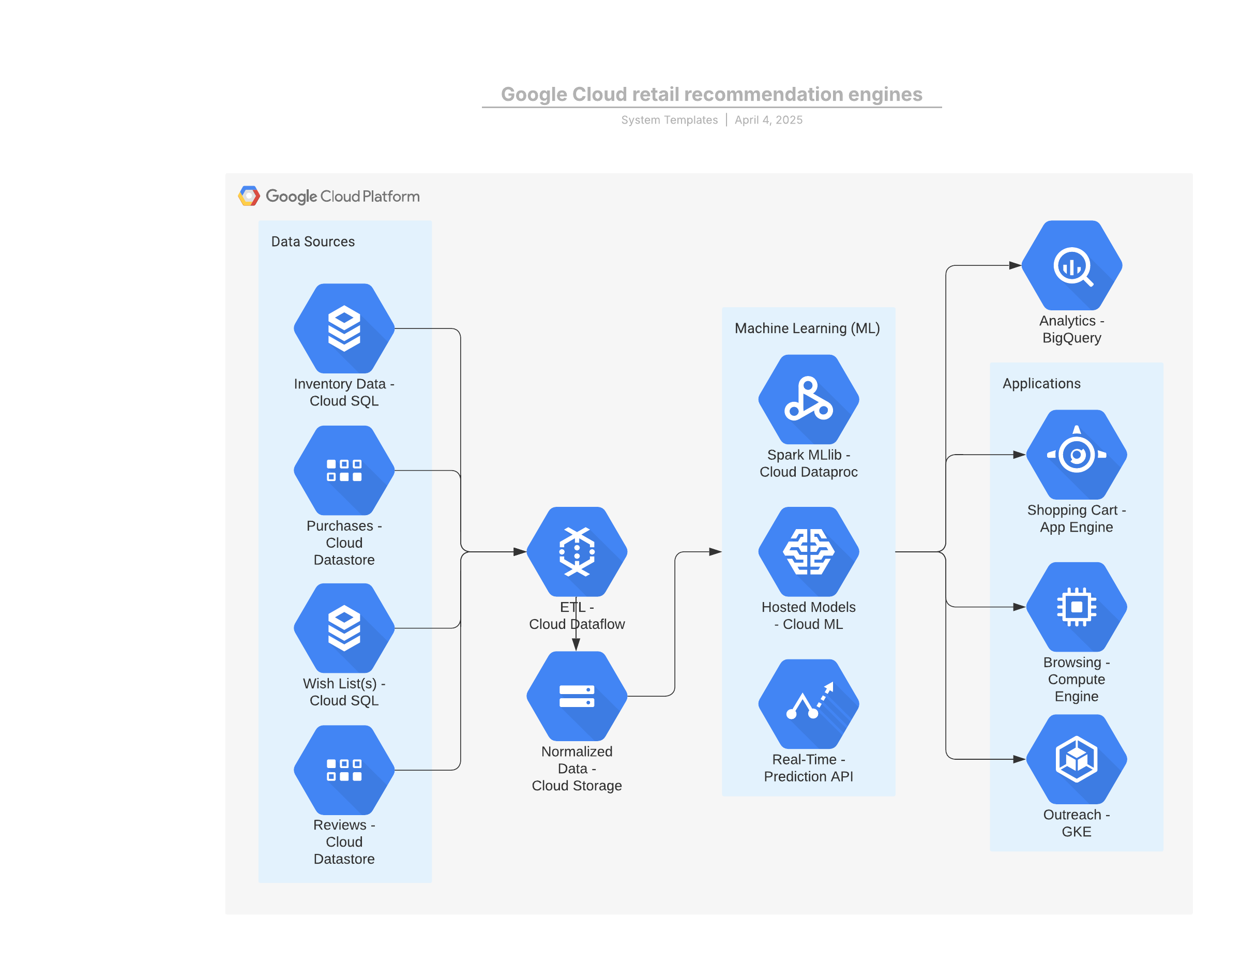The image size is (1241, 962).
Task: Click the Machine Learning (ML) group label
Action: pos(807,328)
